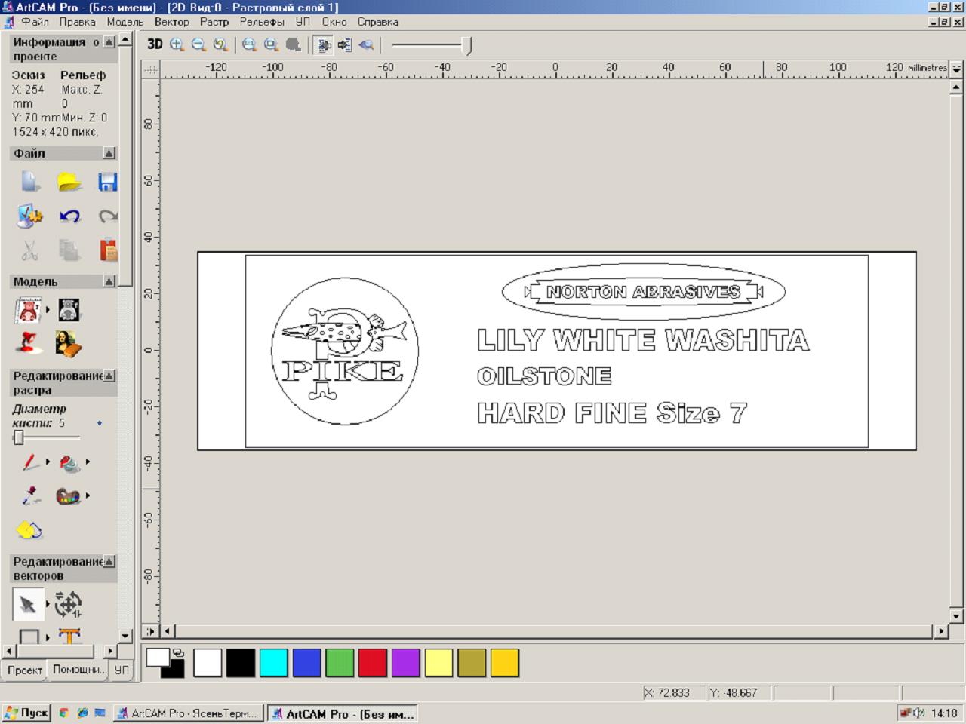The width and height of the screenshot is (966, 724).
Task: Collapse the Файл panel section
Action: (109, 153)
